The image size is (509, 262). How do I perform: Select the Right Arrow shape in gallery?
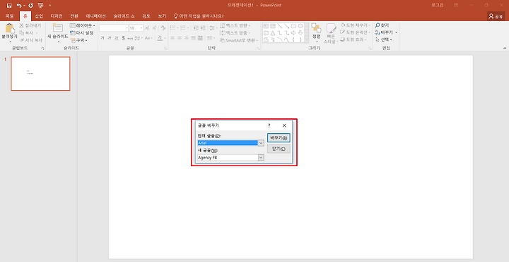coord(293,33)
